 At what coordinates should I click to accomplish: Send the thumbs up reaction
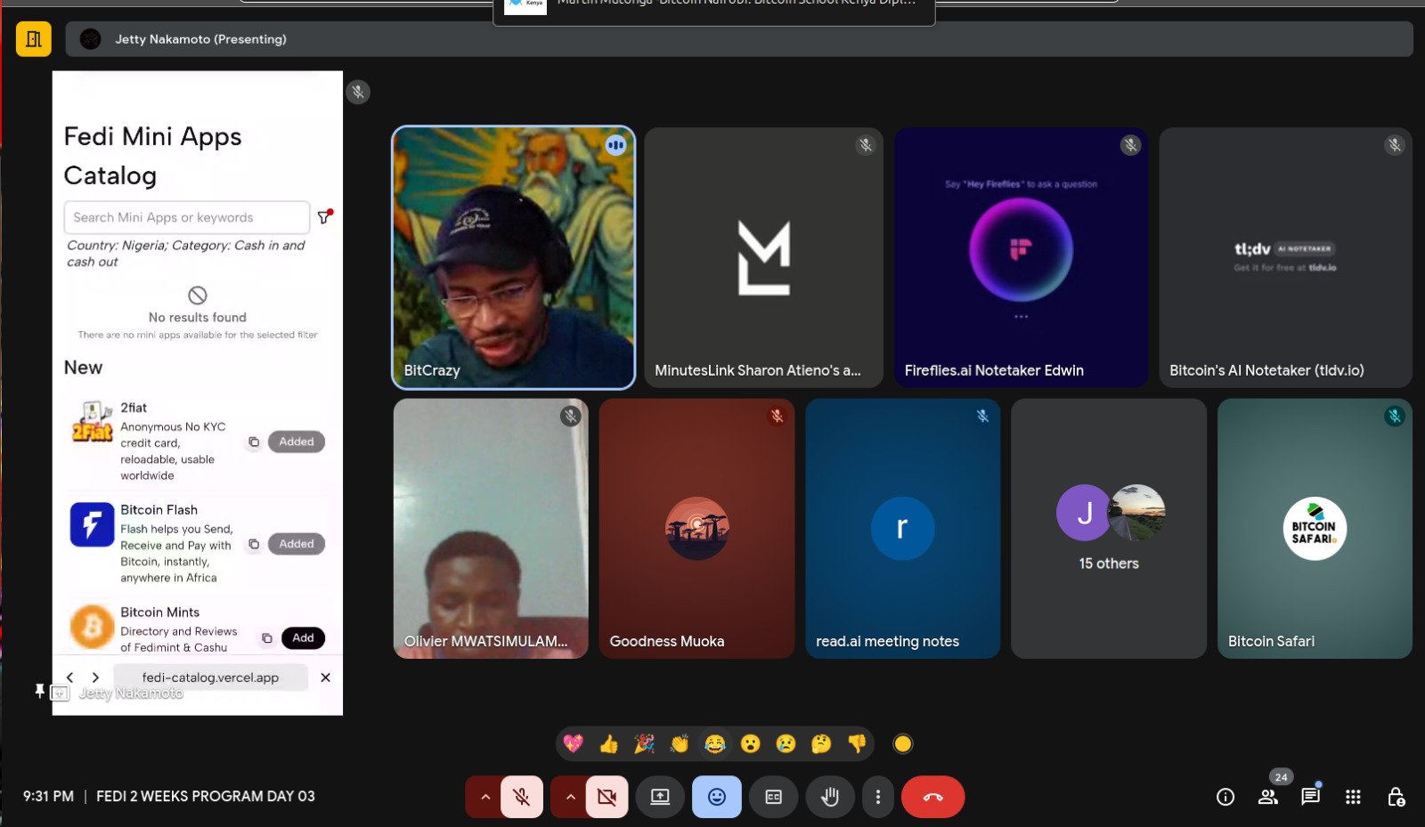point(608,743)
